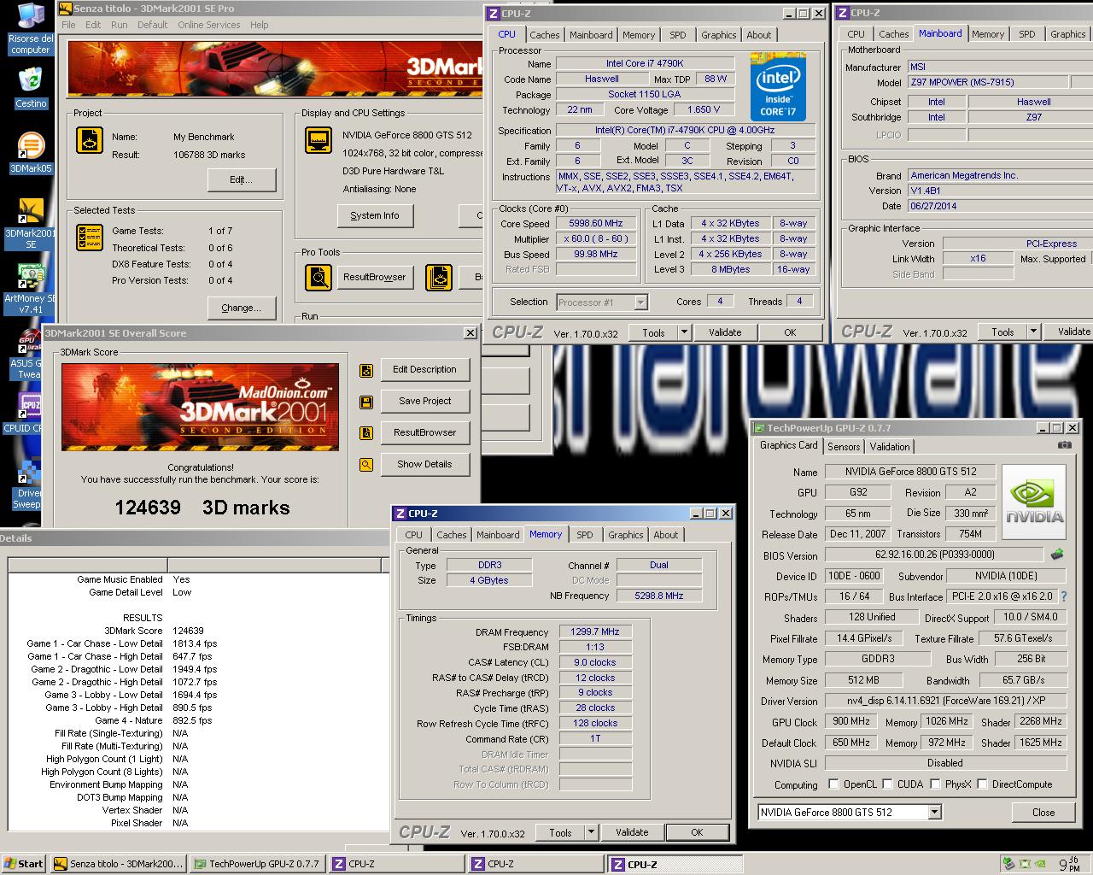Click the Display and CPU Settings monitor icon
The width and height of the screenshot is (1093, 875).
pos(319,140)
